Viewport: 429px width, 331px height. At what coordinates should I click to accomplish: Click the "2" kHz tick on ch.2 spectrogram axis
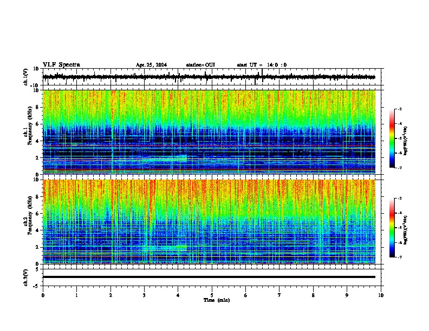(x=37, y=247)
